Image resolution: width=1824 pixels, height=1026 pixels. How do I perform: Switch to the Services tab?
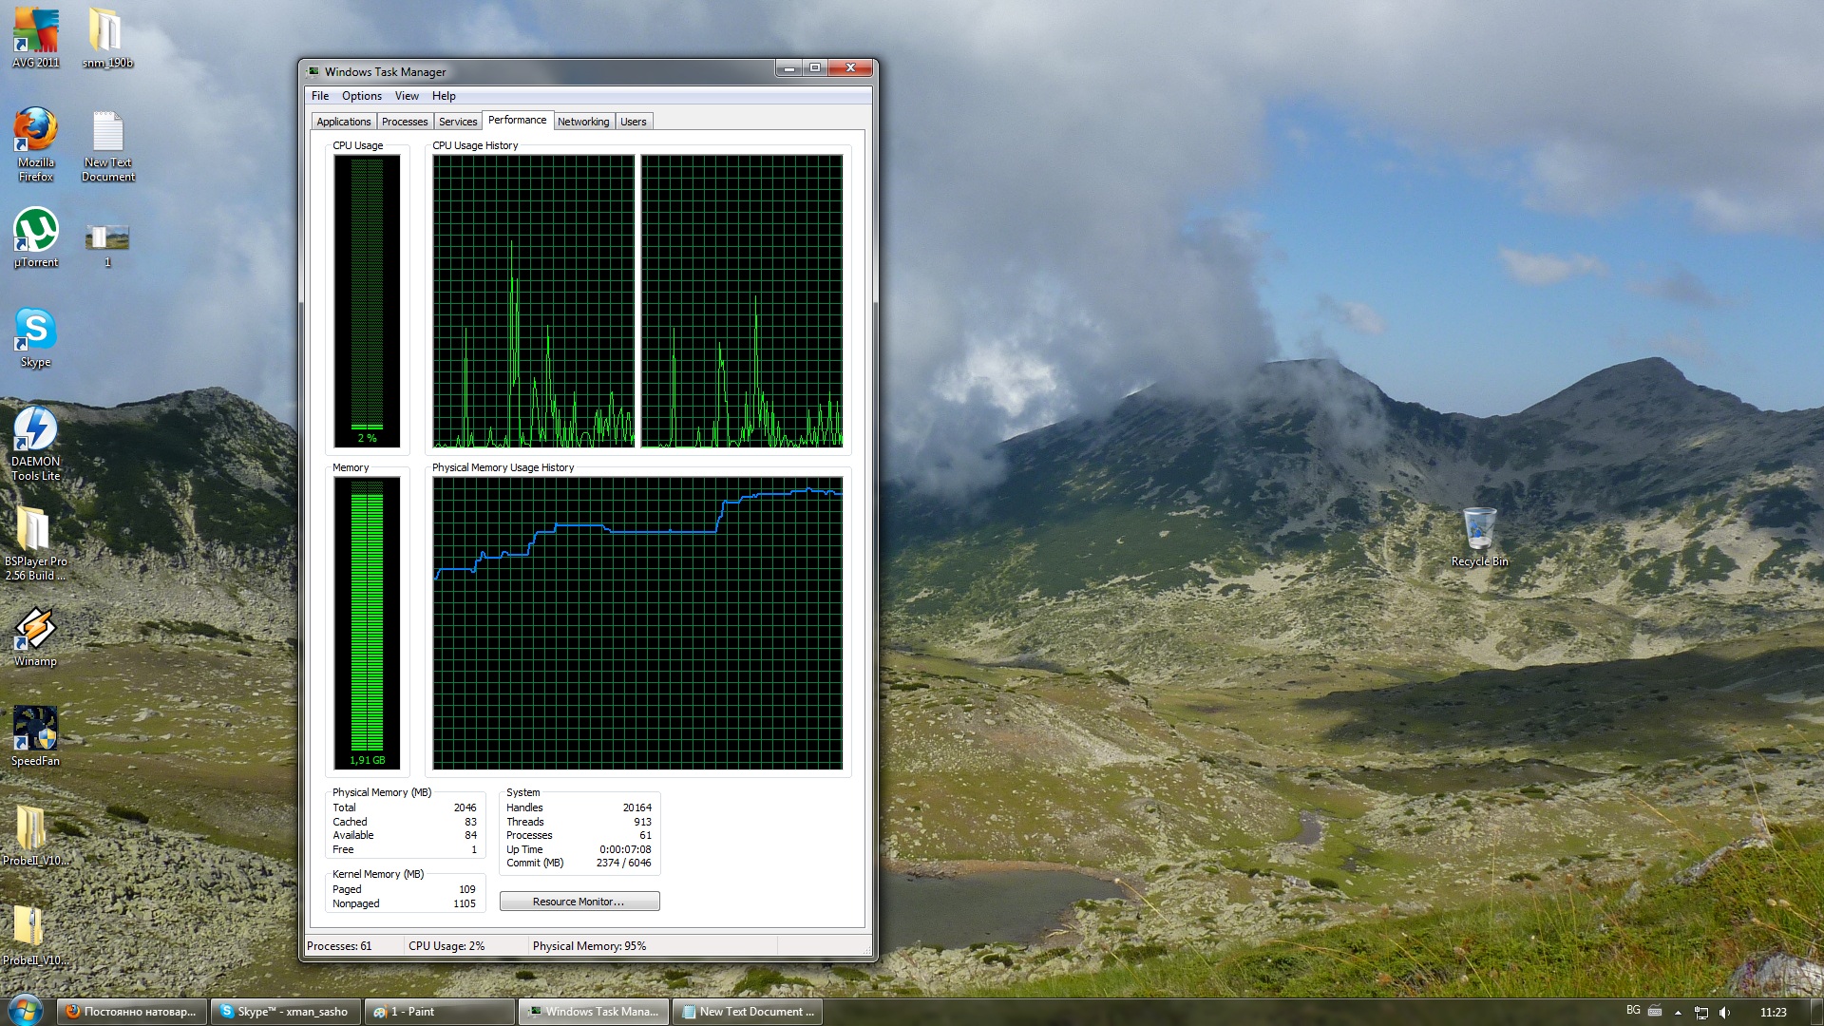458,122
